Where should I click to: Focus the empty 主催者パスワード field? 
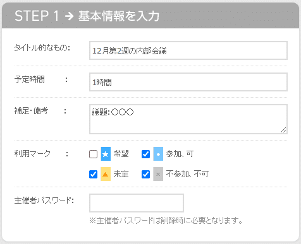(x=137, y=203)
